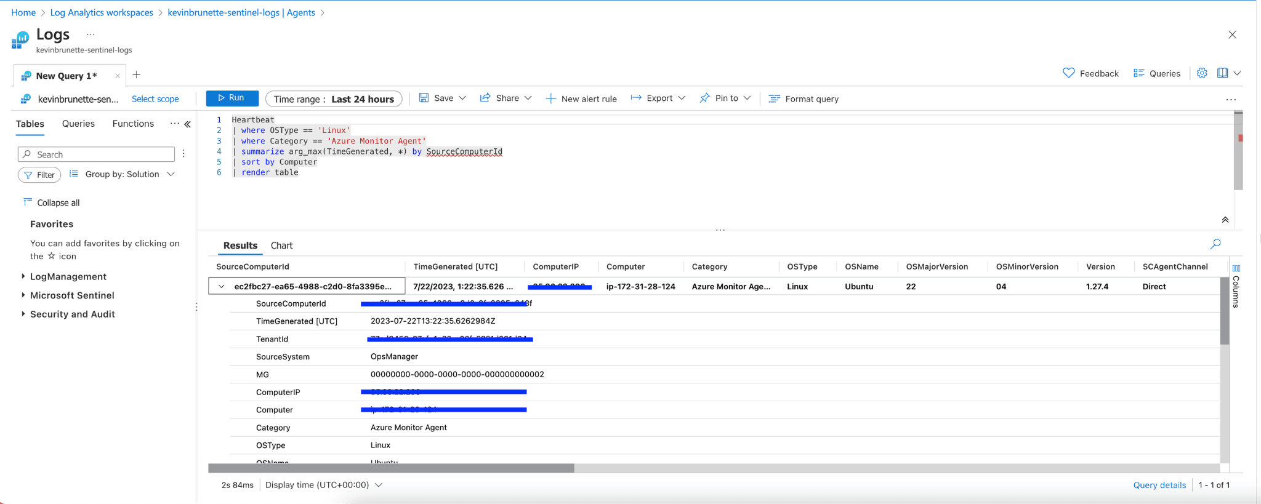Switch to the Chart tab
1261x504 pixels.
[x=281, y=246]
